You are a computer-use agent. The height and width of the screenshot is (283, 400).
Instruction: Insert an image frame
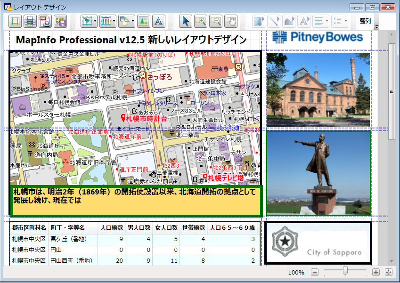(x=144, y=21)
